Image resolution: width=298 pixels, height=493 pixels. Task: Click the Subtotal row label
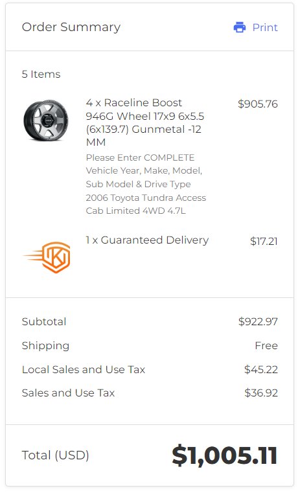coord(44,321)
